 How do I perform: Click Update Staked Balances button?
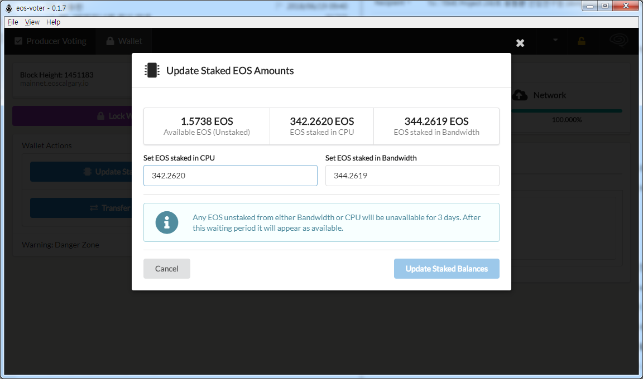[447, 269]
